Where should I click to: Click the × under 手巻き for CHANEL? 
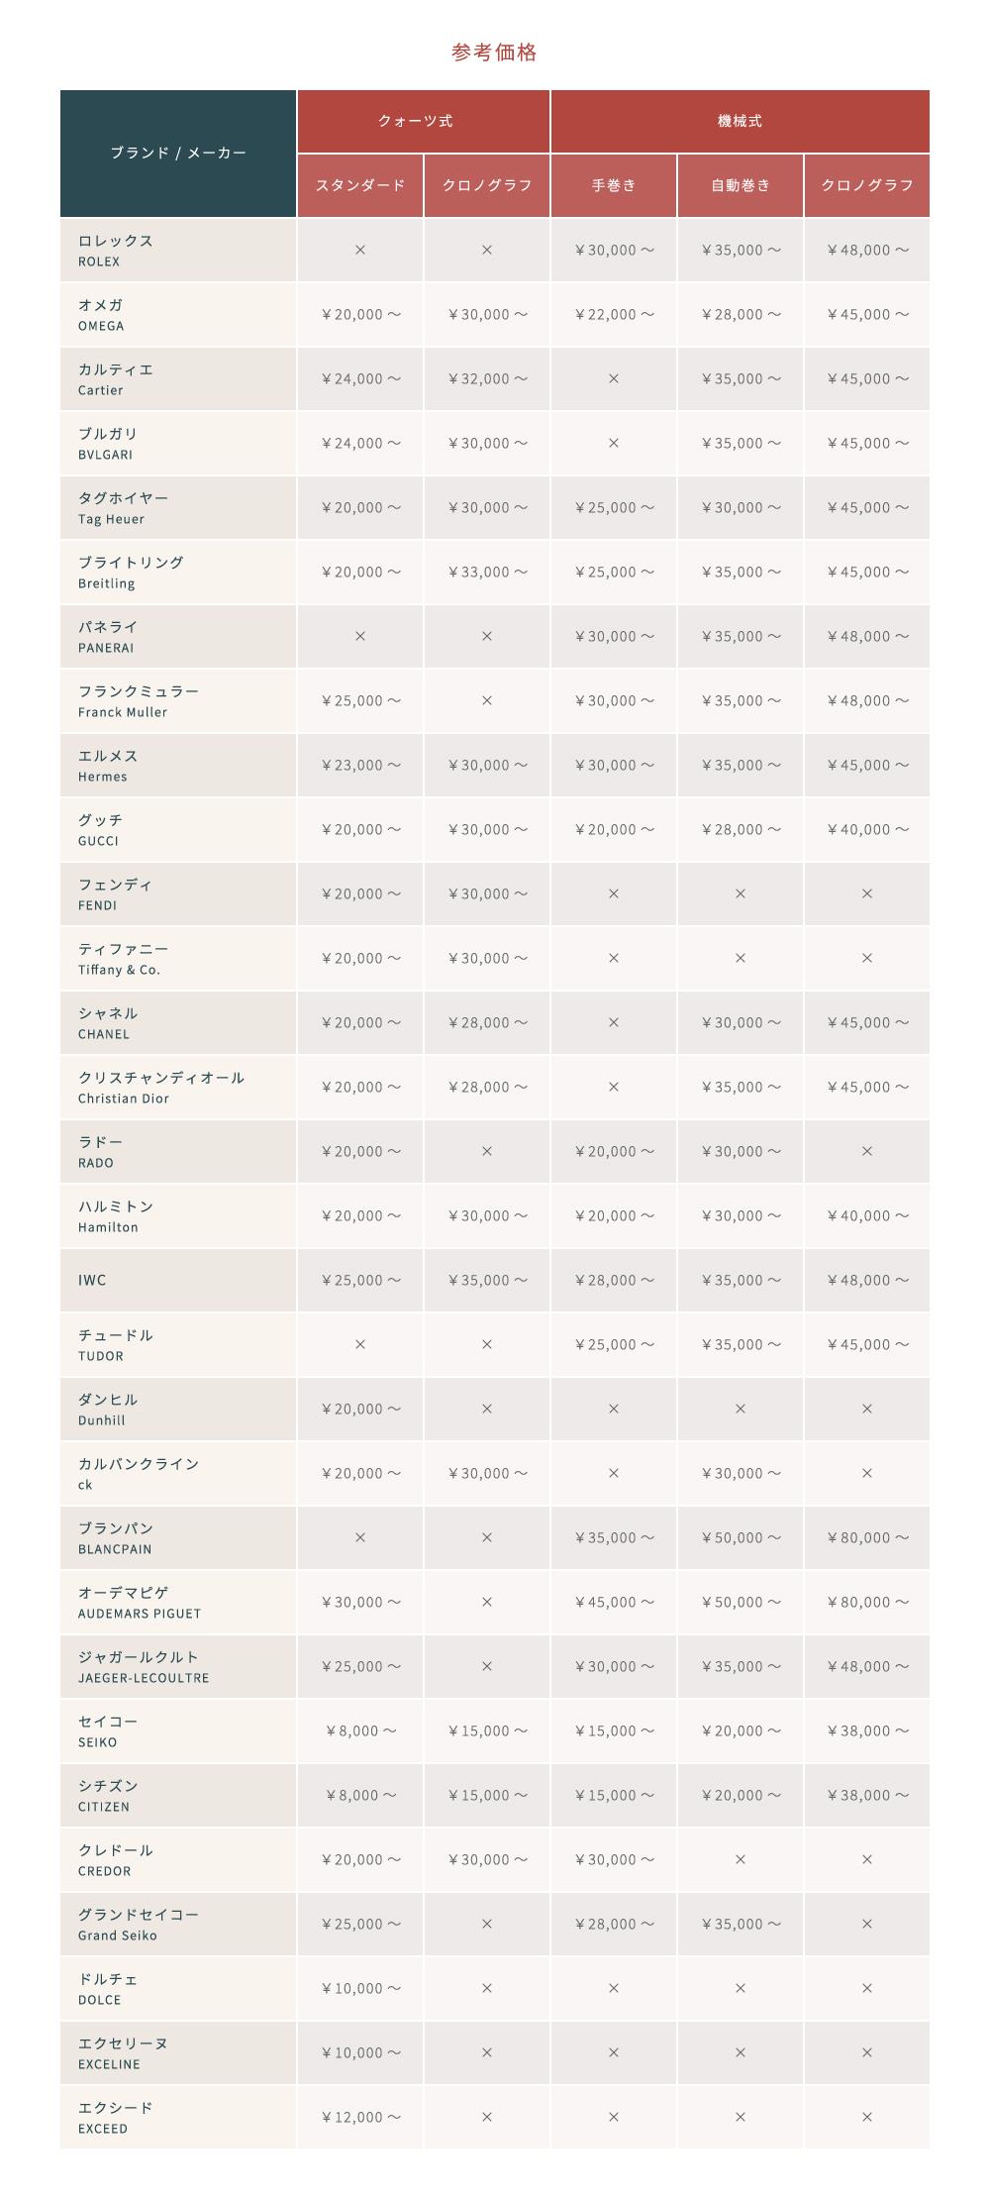(614, 1022)
